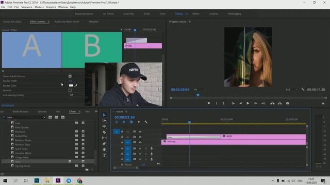The width and height of the screenshot is (330, 185).
Task: Toggle top video track eye visibility
Action: tap(140, 132)
